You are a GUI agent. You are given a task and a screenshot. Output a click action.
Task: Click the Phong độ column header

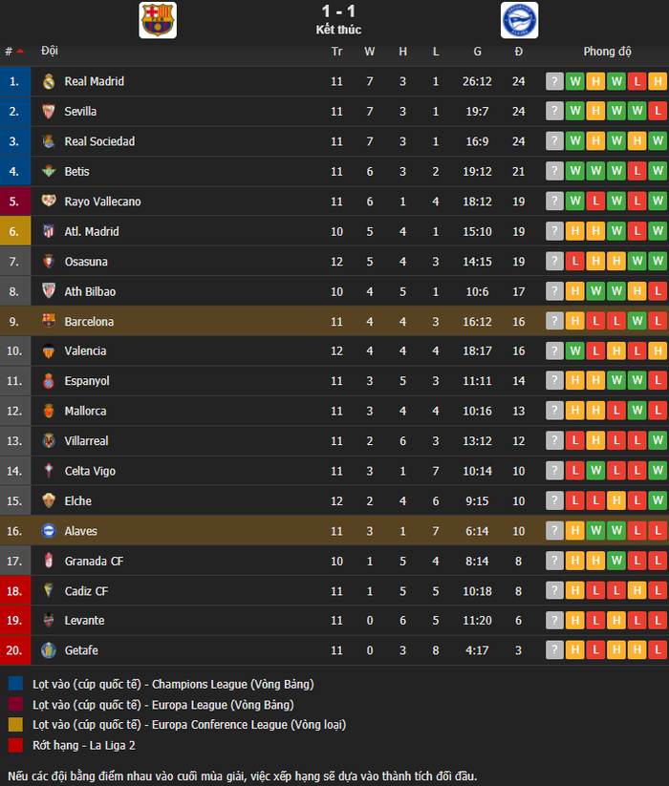(607, 52)
